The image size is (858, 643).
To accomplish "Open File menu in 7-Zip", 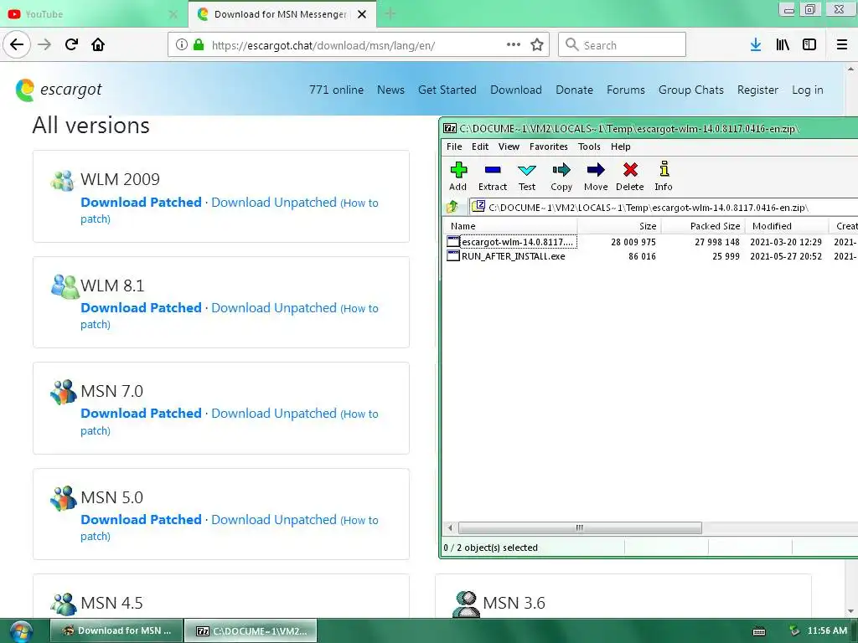I will (x=454, y=147).
